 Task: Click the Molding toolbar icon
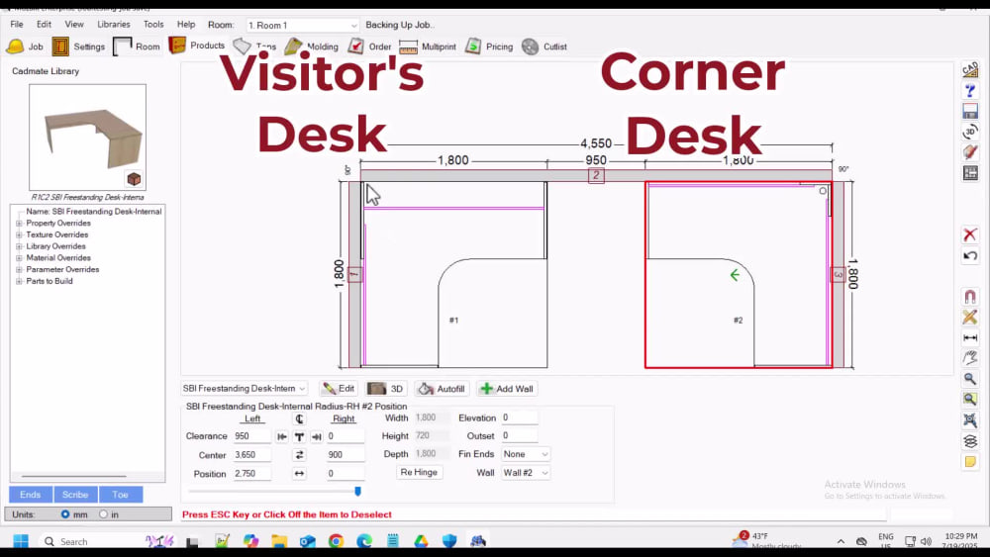coord(311,46)
